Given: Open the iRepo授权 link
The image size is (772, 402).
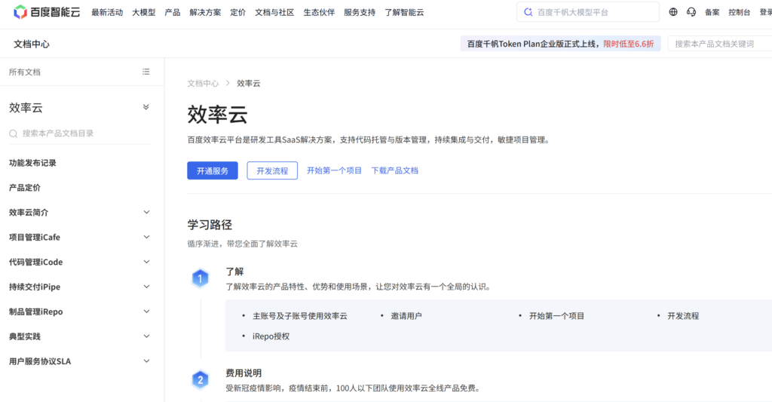Looking at the screenshot, I should click(x=271, y=336).
